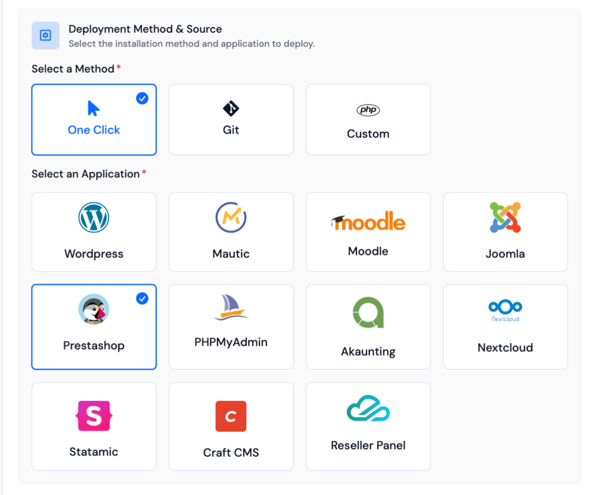Switch deployment method to Git
This screenshot has width=593, height=495.
[x=231, y=119]
